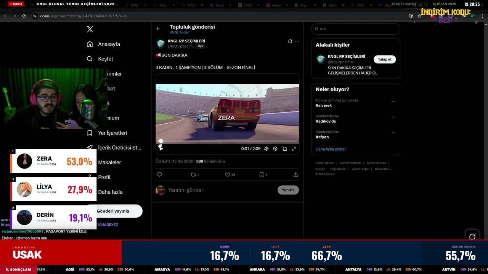The image size is (488, 274).
Task: Click the Takip et button
Action: click(385, 59)
